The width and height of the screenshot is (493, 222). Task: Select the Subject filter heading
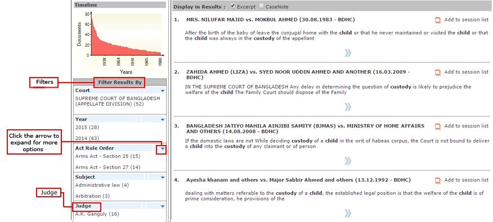click(85, 177)
